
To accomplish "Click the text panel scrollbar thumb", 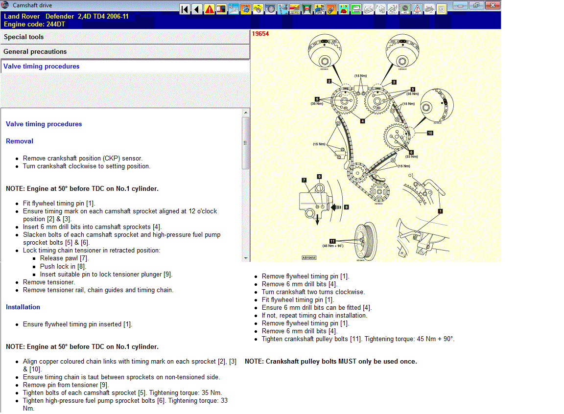I will point(246,143).
